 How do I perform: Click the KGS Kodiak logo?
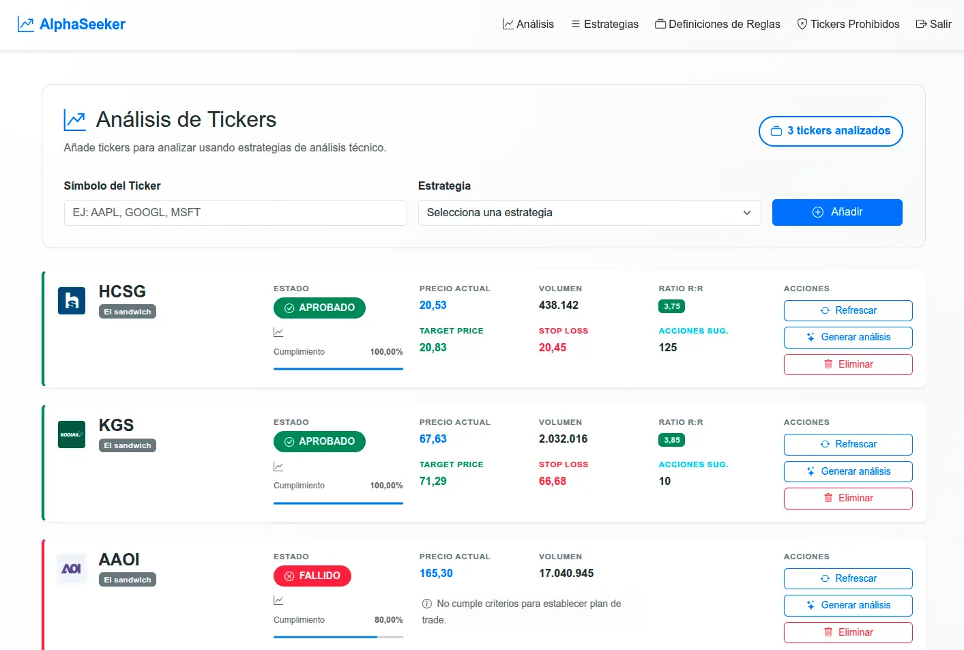(x=72, y=434)
